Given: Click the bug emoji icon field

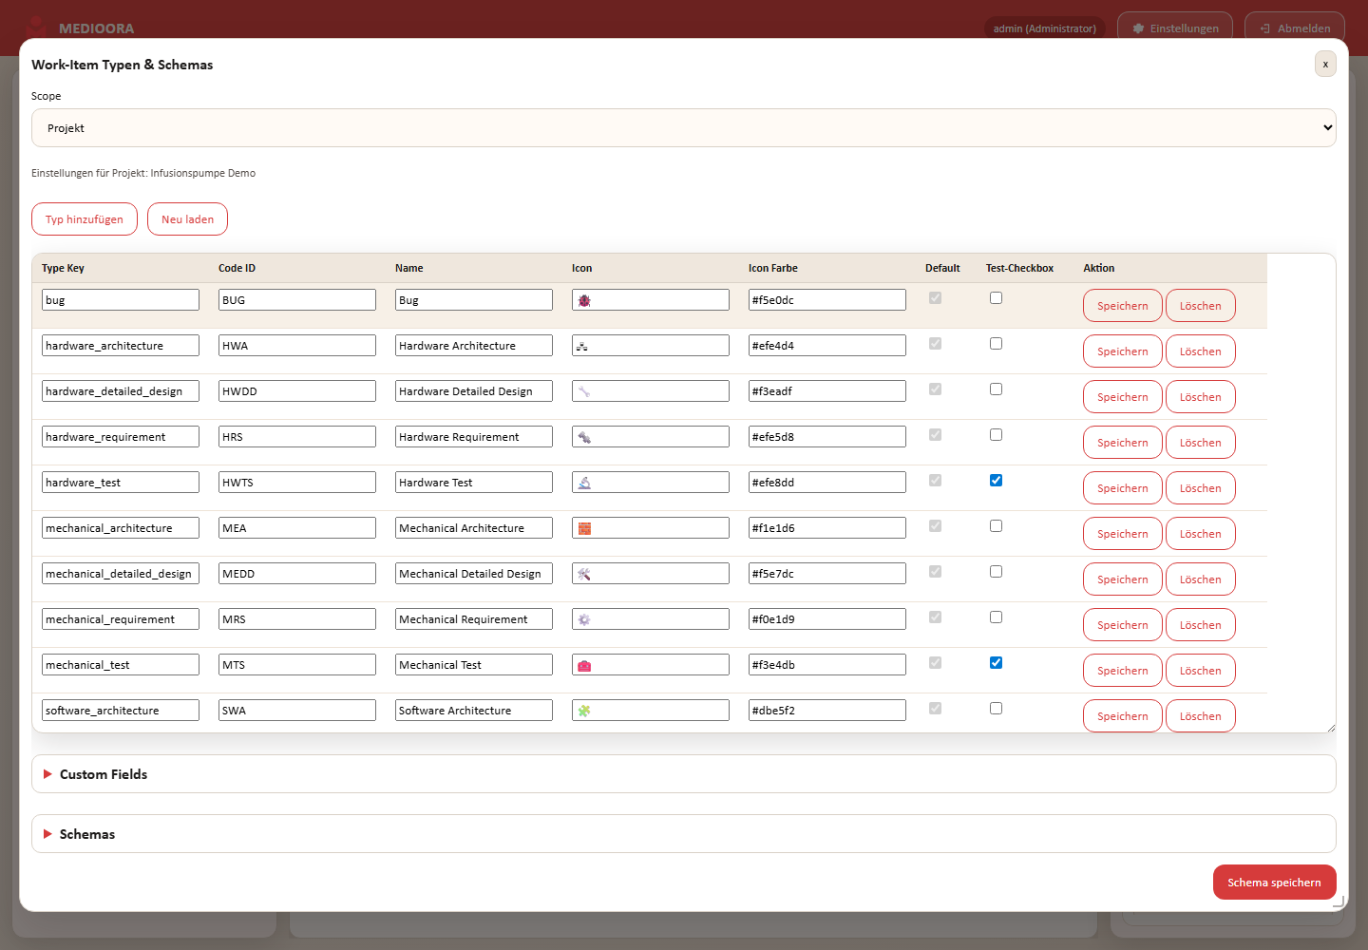Looking at the screenshot, I should click(x=650, y=300).
